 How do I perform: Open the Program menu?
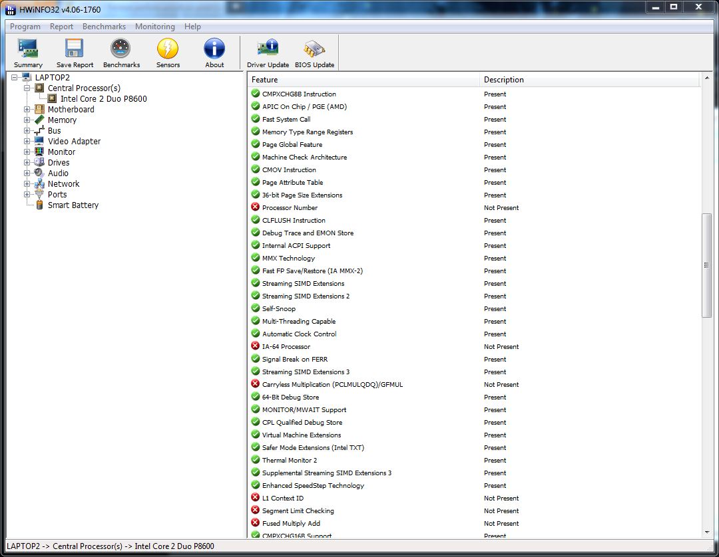(25, 27)
